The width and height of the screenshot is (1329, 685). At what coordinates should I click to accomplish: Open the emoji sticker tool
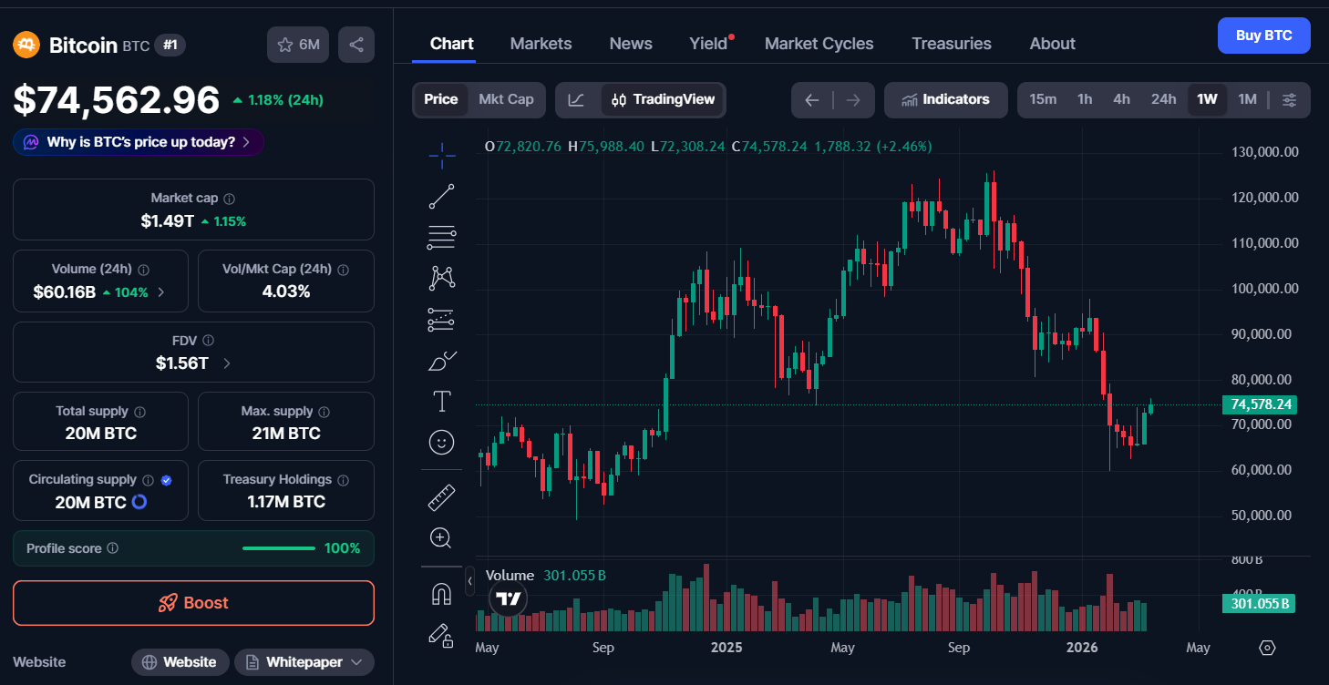tap(442, 443)
